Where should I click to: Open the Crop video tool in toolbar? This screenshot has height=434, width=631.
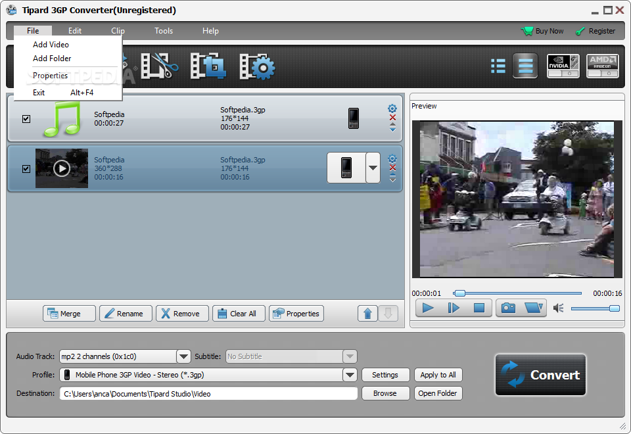tap(208, 66)
